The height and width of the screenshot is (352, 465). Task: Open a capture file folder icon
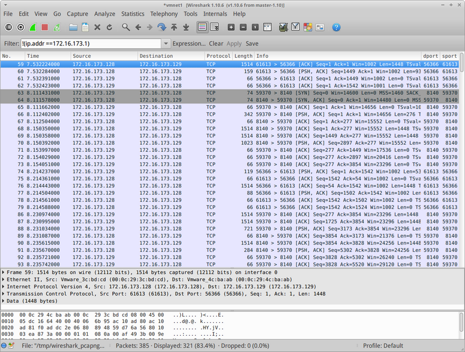point(73,27)
